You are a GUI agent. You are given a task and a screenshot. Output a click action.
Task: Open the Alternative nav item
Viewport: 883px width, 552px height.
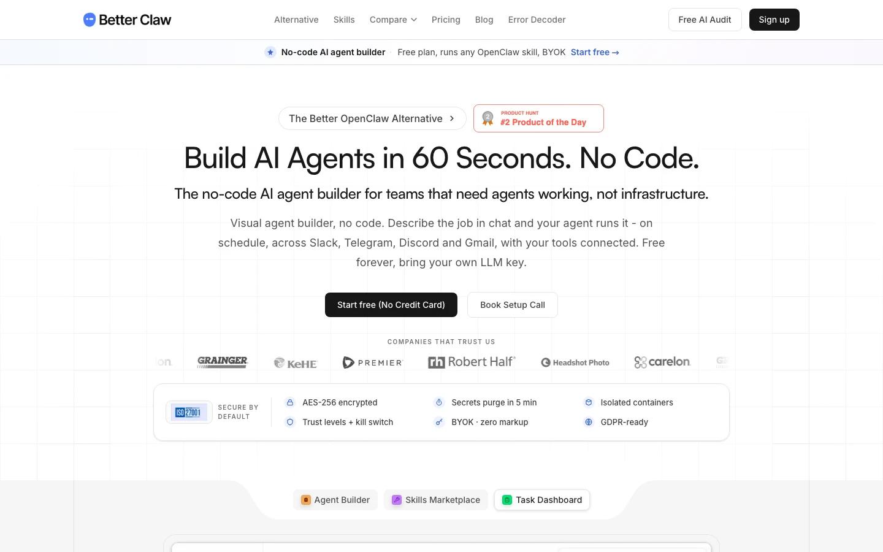pos(296,20)
